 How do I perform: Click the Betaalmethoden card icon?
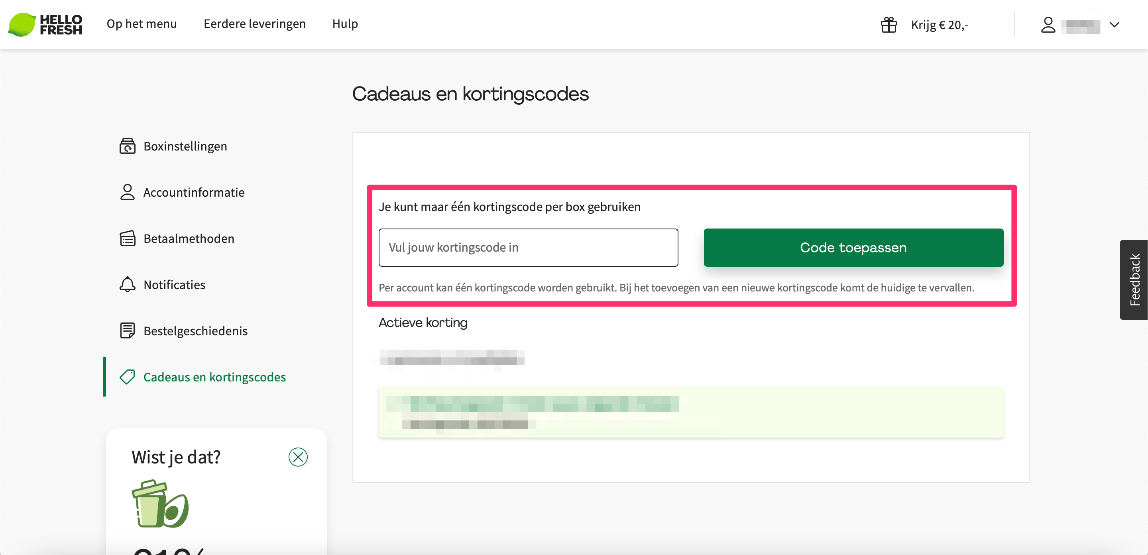[128, 238]
